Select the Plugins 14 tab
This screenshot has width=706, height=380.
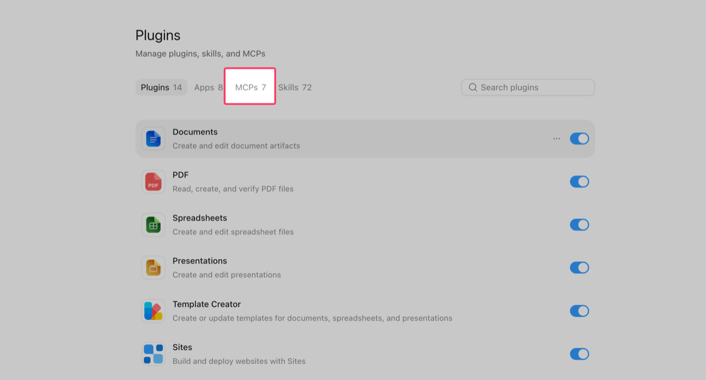point(161,88)
